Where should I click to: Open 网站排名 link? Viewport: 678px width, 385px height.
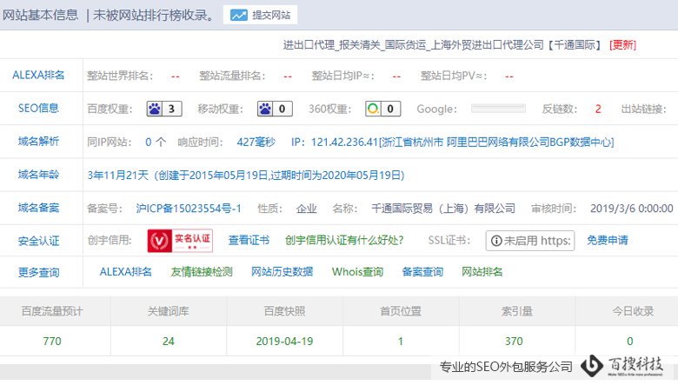click(x=482, y=272)
